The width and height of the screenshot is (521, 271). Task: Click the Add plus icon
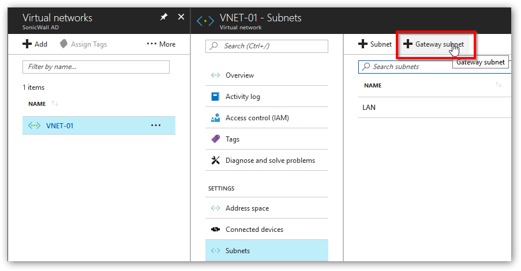pos(27,44)
